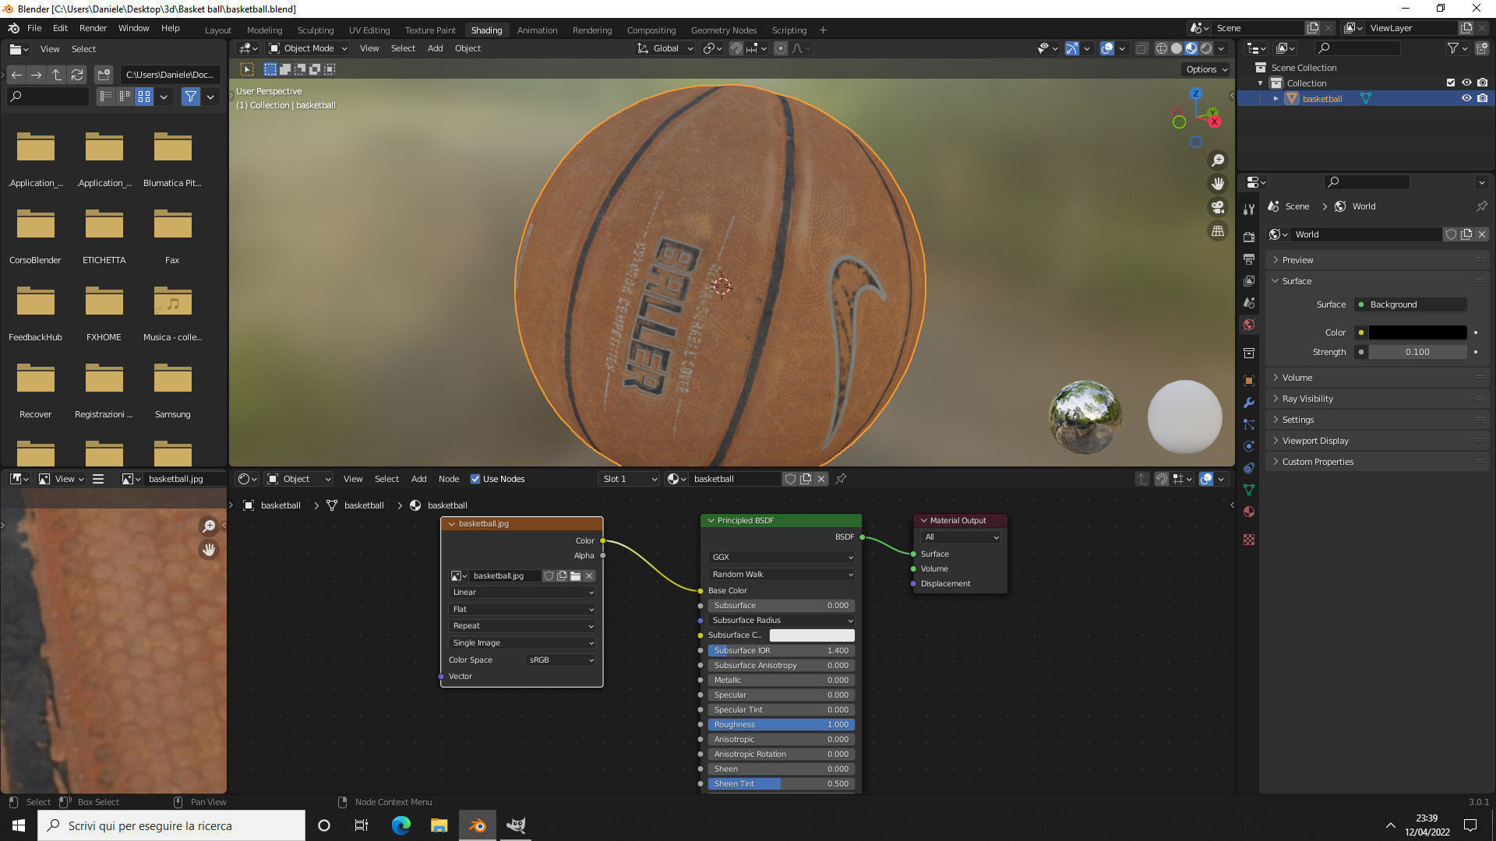1496x841 pixels.
Task: Disable basketball in renders camera icon
Action: coord(1482,98)
